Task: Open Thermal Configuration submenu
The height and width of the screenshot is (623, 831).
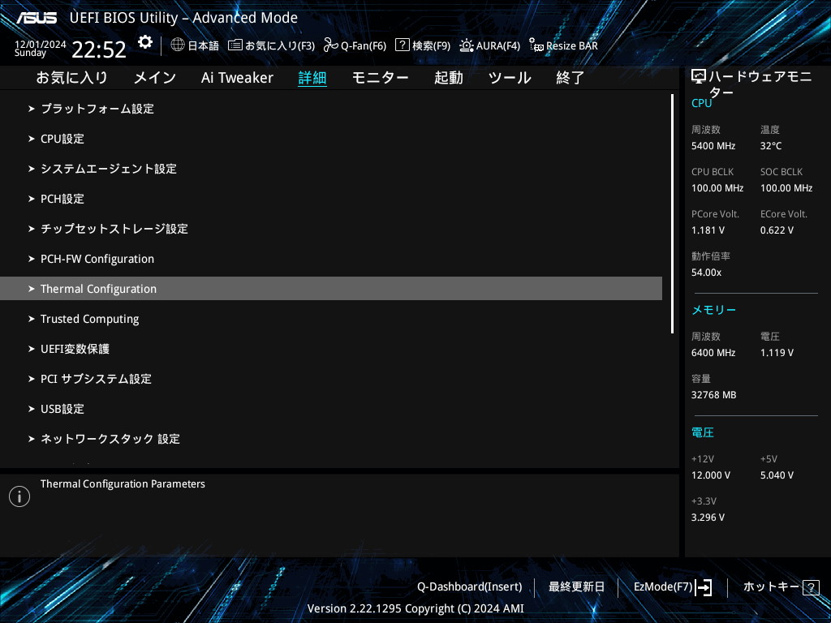Action: click(331, 288)
